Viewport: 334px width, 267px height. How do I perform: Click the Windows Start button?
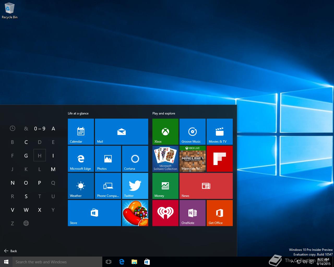click(x=6, y=262)
